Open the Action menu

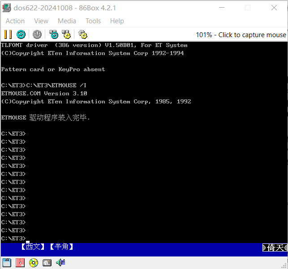tap(15, 21)
